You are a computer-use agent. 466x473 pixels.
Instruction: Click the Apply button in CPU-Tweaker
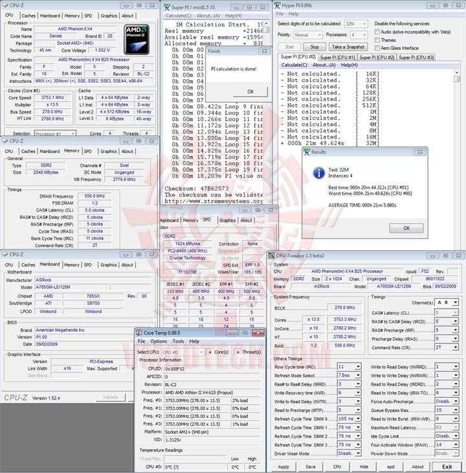click(x=283, y=467)
